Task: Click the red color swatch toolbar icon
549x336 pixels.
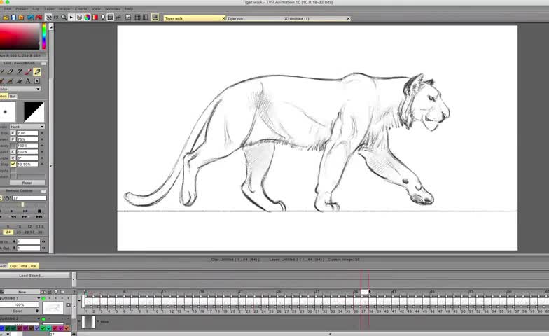Action: coord(95,17)
